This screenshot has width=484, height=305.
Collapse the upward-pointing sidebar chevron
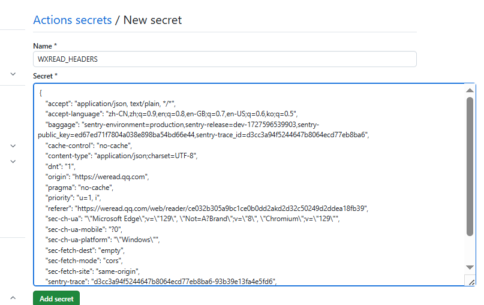pos(13,298)
